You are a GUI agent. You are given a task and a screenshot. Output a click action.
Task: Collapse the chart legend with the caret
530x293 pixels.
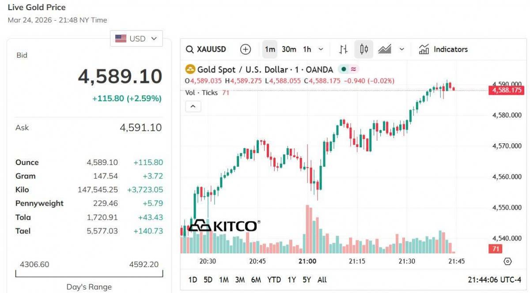(x=193, y=106)
